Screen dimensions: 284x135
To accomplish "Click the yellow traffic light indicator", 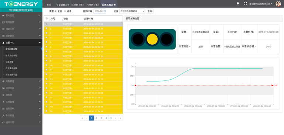I will pos(152,39).
